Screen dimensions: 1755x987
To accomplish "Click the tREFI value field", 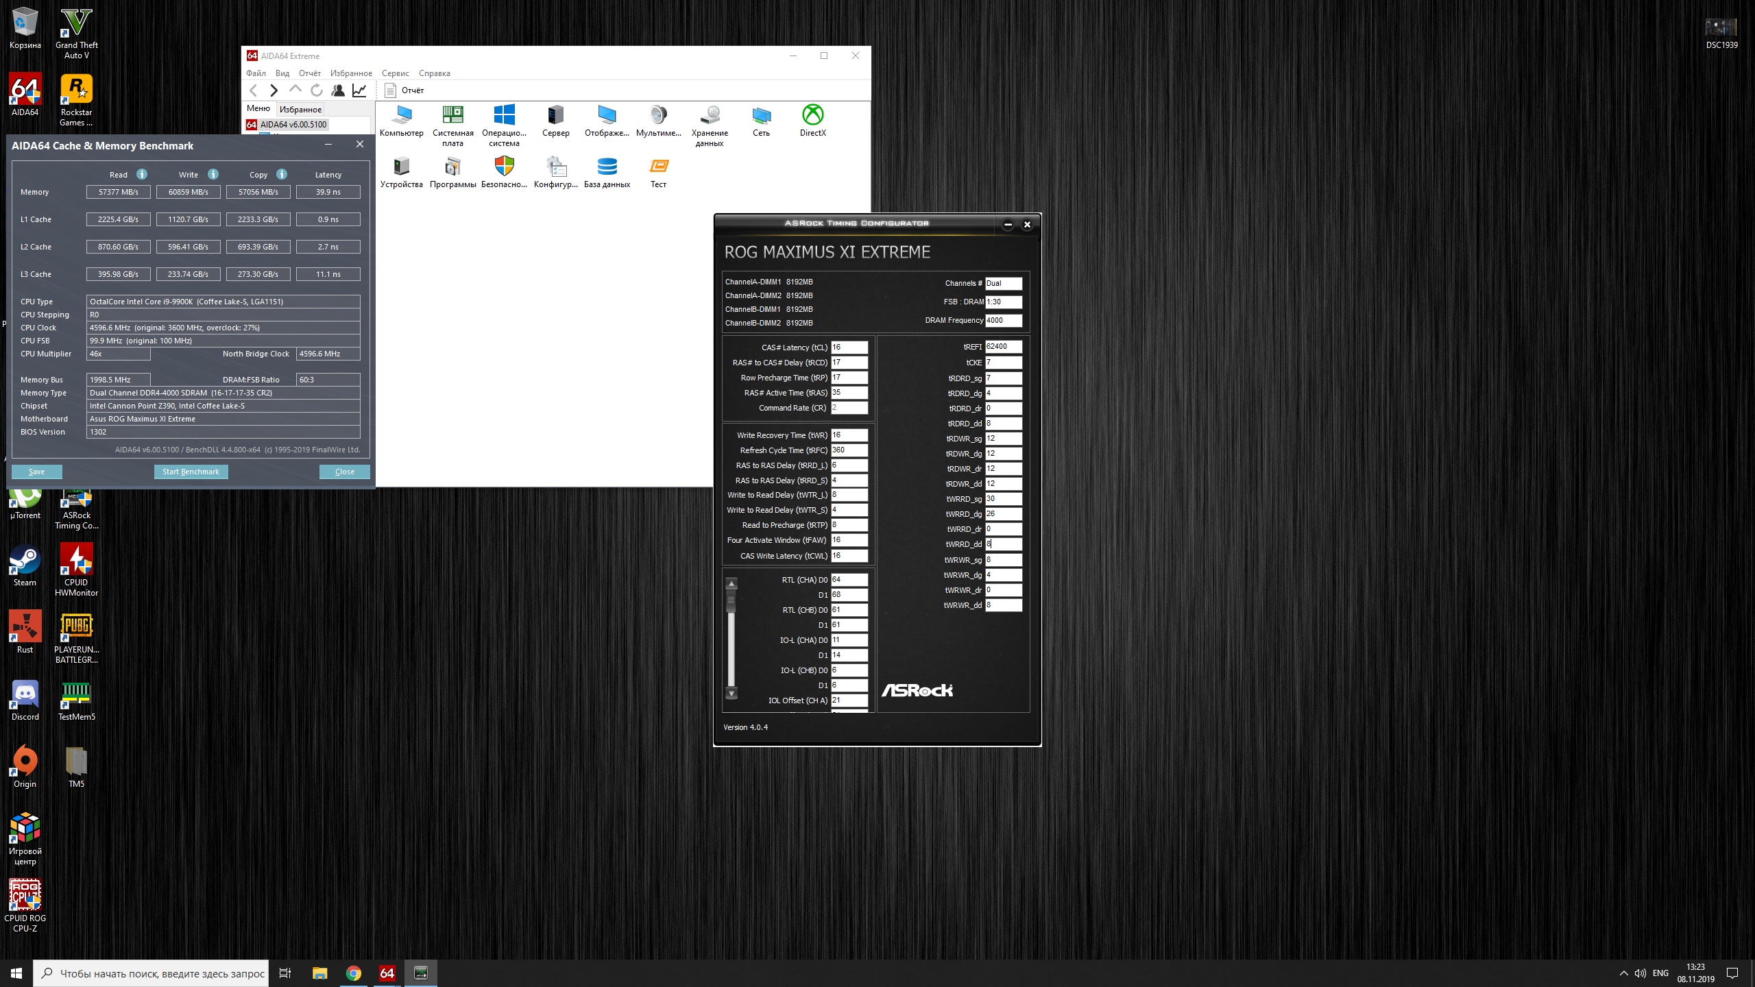I will coord(1003,347).
